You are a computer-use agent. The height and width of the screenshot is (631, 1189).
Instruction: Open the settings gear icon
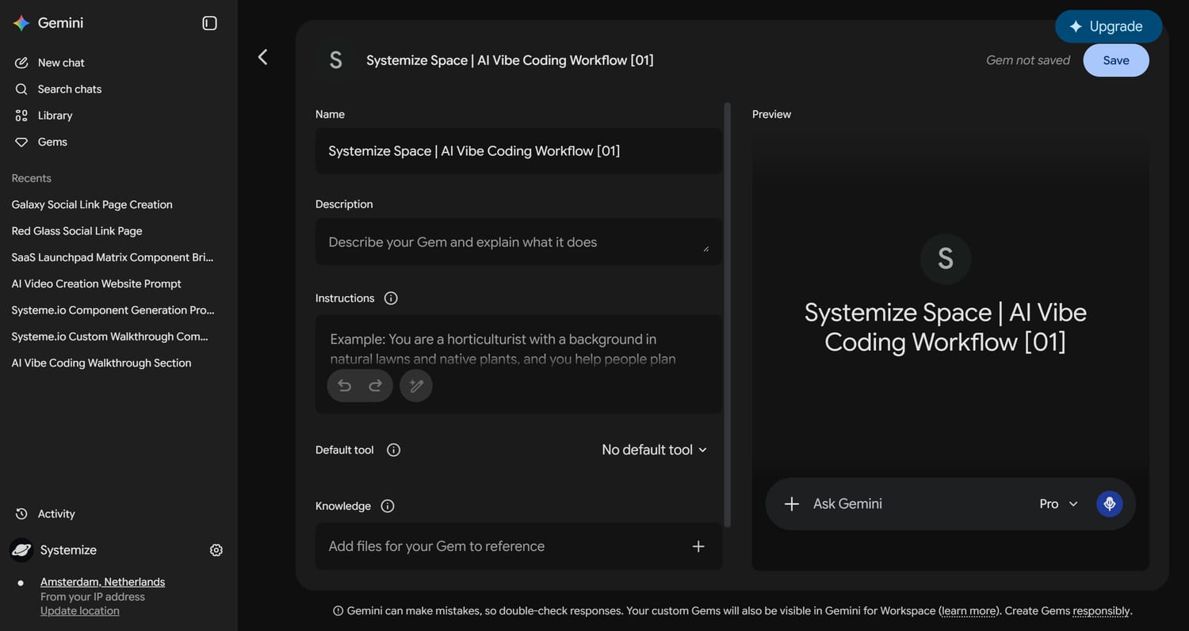(216, 550)
